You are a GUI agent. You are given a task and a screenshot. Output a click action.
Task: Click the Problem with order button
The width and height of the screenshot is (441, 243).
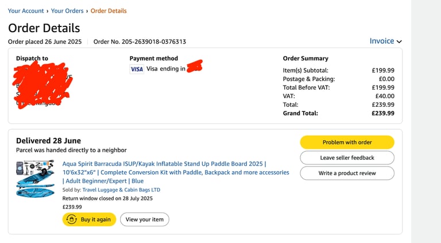(347, 142)
